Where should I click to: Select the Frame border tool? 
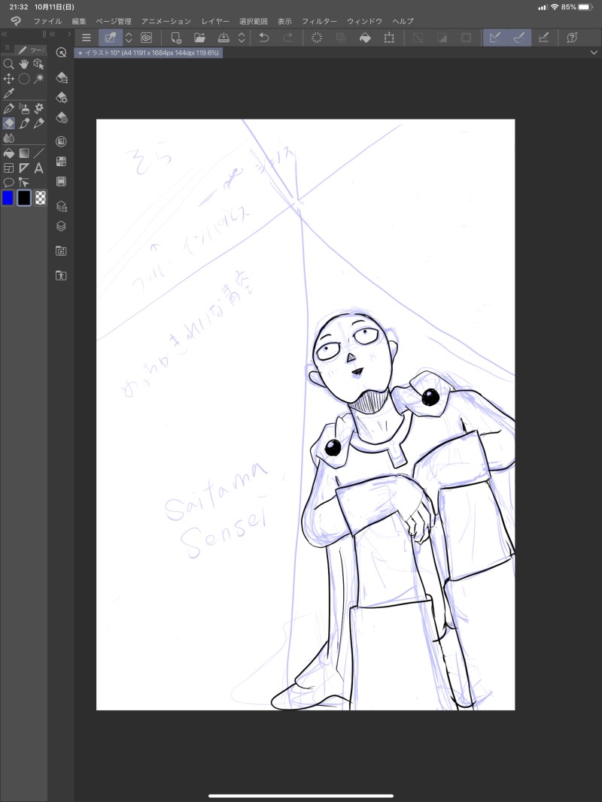[9, 168]
